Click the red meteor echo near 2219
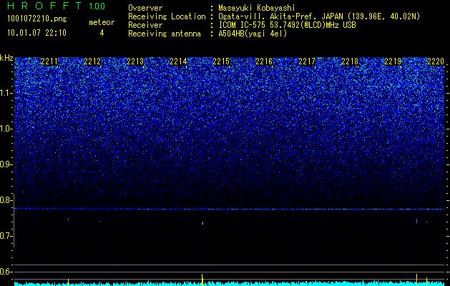 coord(416,221)
